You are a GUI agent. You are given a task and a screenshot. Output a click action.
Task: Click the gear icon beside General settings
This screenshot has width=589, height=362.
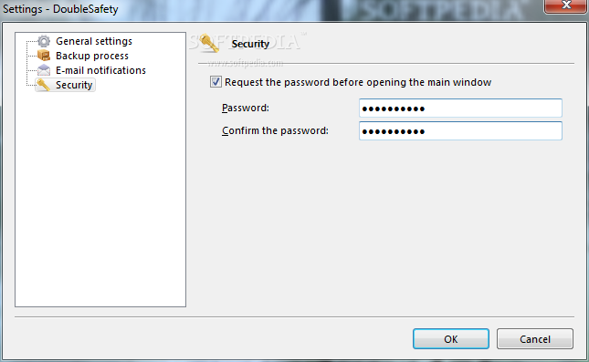(44, 41)
